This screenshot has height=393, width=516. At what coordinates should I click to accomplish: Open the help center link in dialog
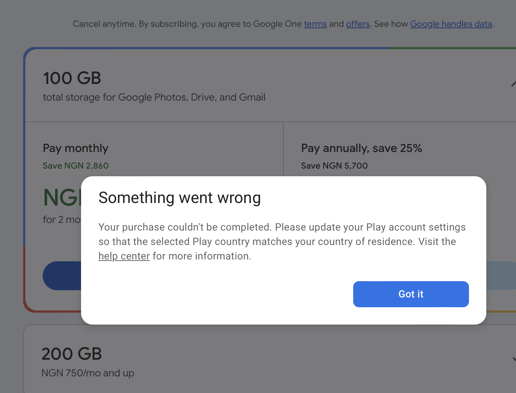[x=124, y=256]
